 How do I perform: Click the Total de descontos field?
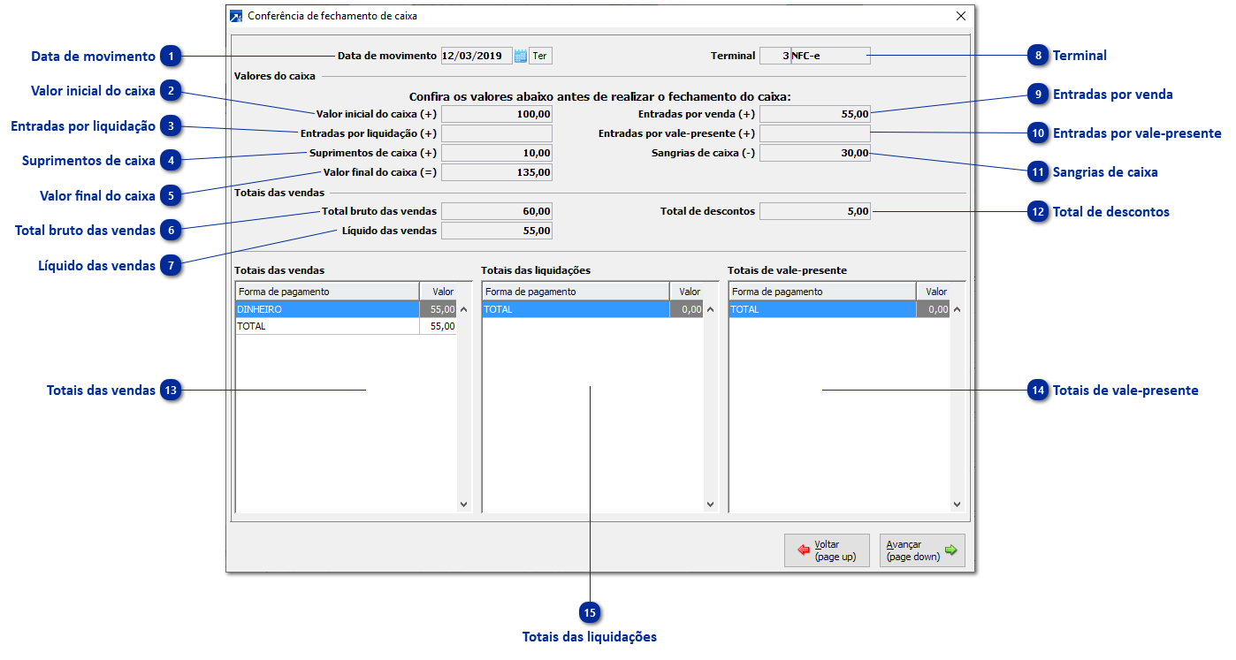[815, 211]
